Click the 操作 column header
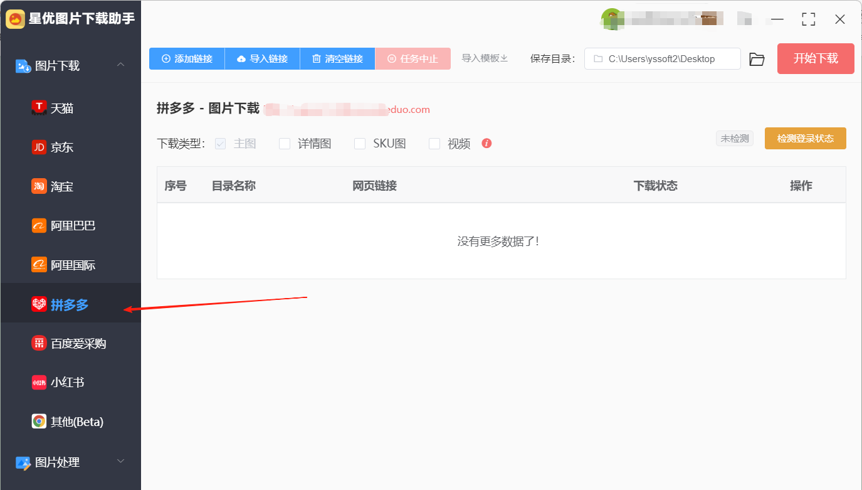 [x=801, y=186]
